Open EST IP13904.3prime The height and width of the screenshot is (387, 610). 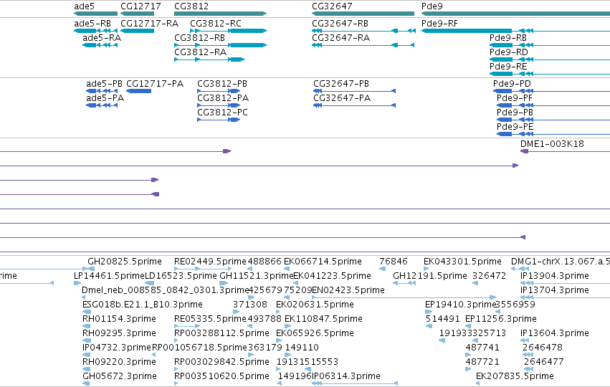coord(555,276)
